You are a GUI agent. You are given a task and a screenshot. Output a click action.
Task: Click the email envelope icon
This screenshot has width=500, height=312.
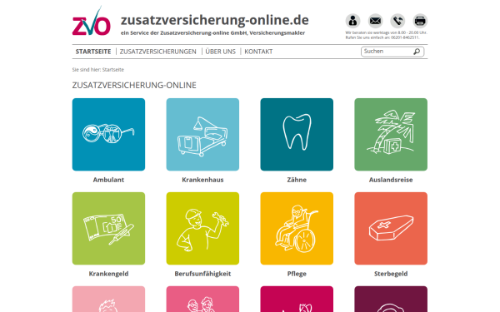pos(375,21)
